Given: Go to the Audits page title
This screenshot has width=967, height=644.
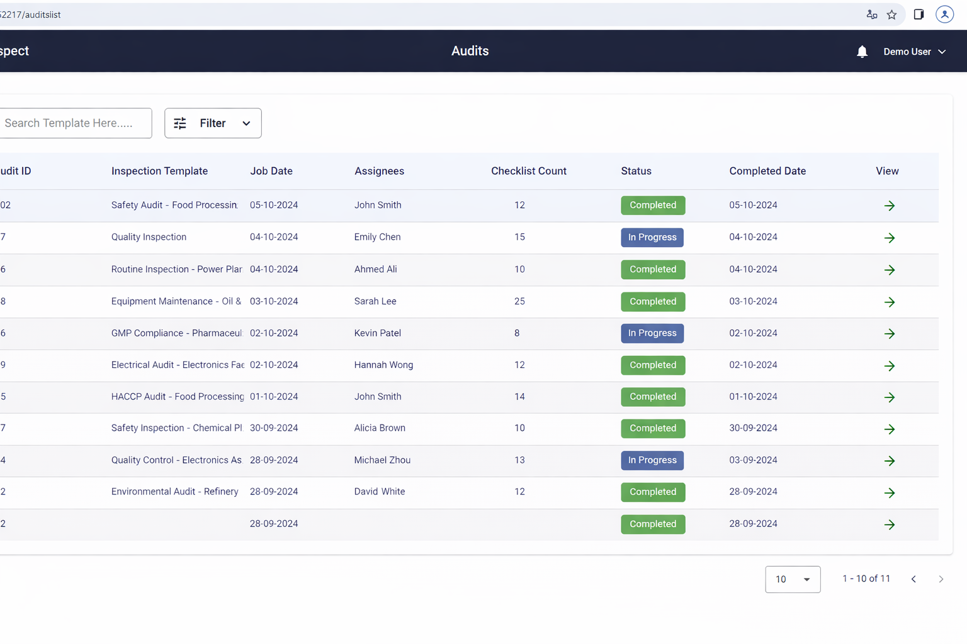Looking at the screenshot, I should click(470, 51).
